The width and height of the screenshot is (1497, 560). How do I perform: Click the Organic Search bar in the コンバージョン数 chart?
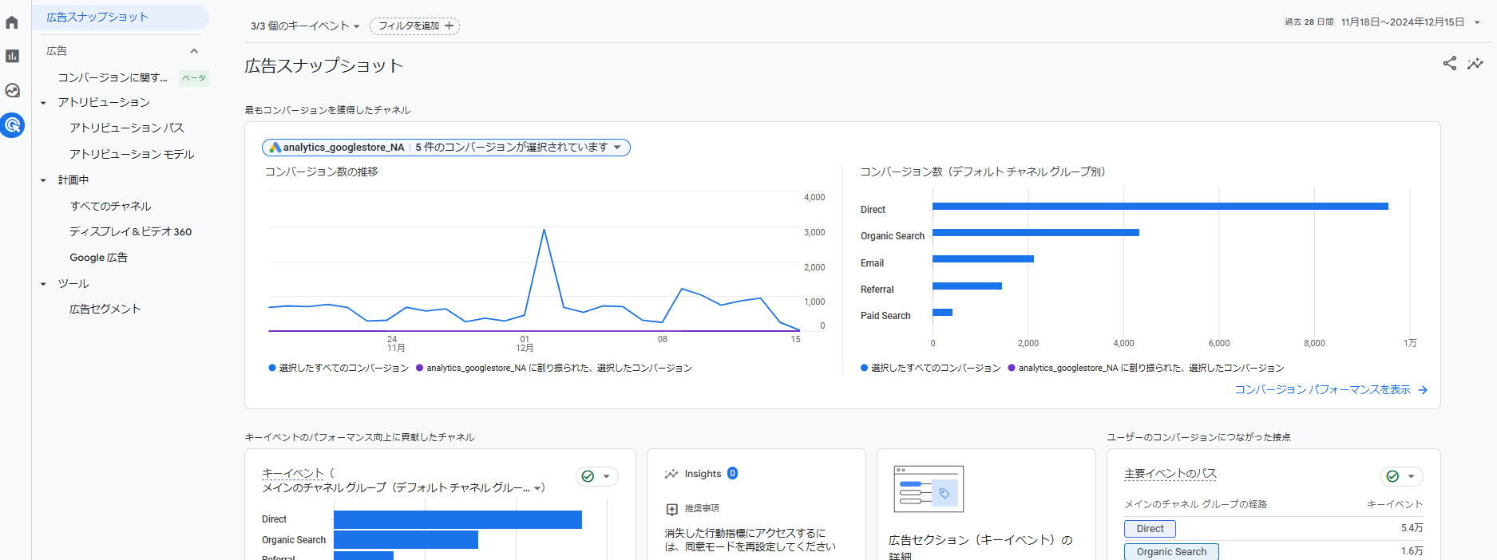click(x=1036, y=233)
